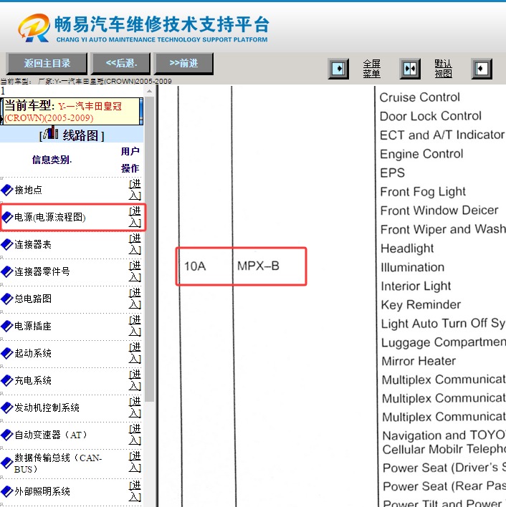Click the blue diamond icon beside 接地点

point(7,190)
